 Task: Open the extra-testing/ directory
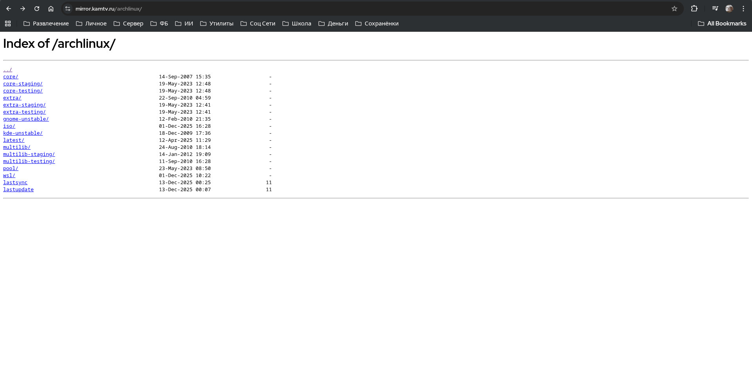point(24,112)
